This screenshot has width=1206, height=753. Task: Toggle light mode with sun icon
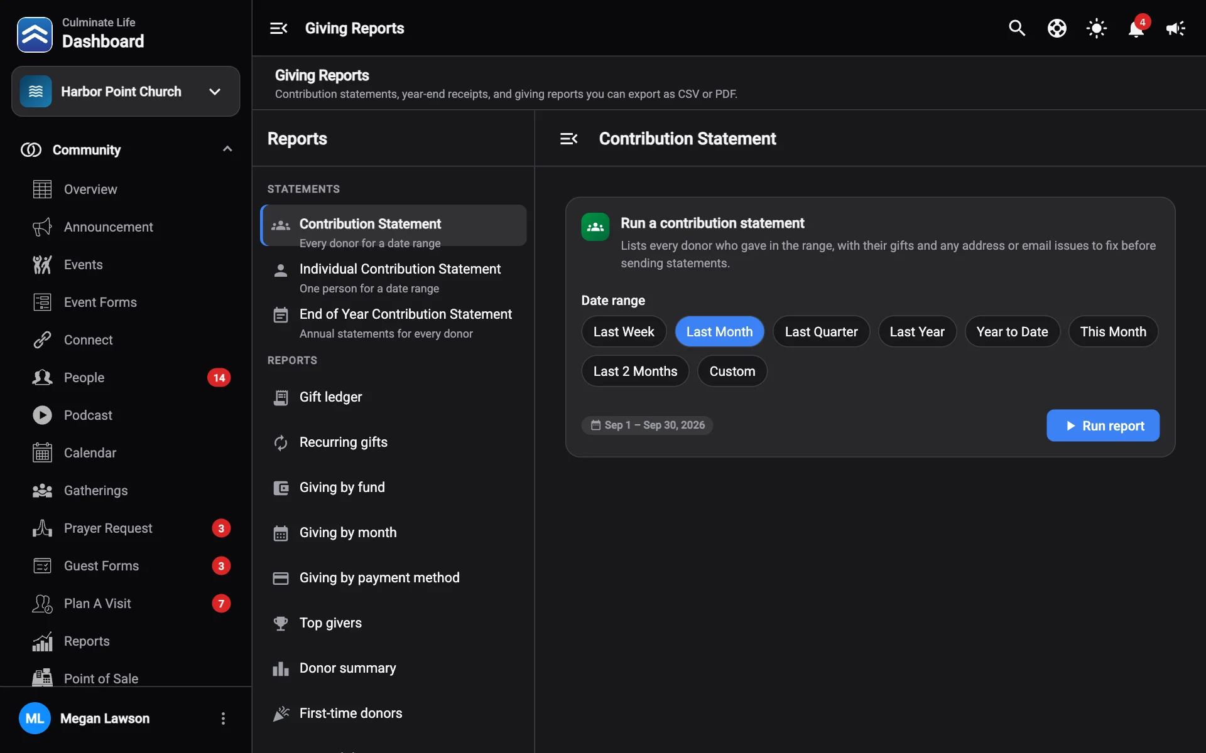(1097, 28)
